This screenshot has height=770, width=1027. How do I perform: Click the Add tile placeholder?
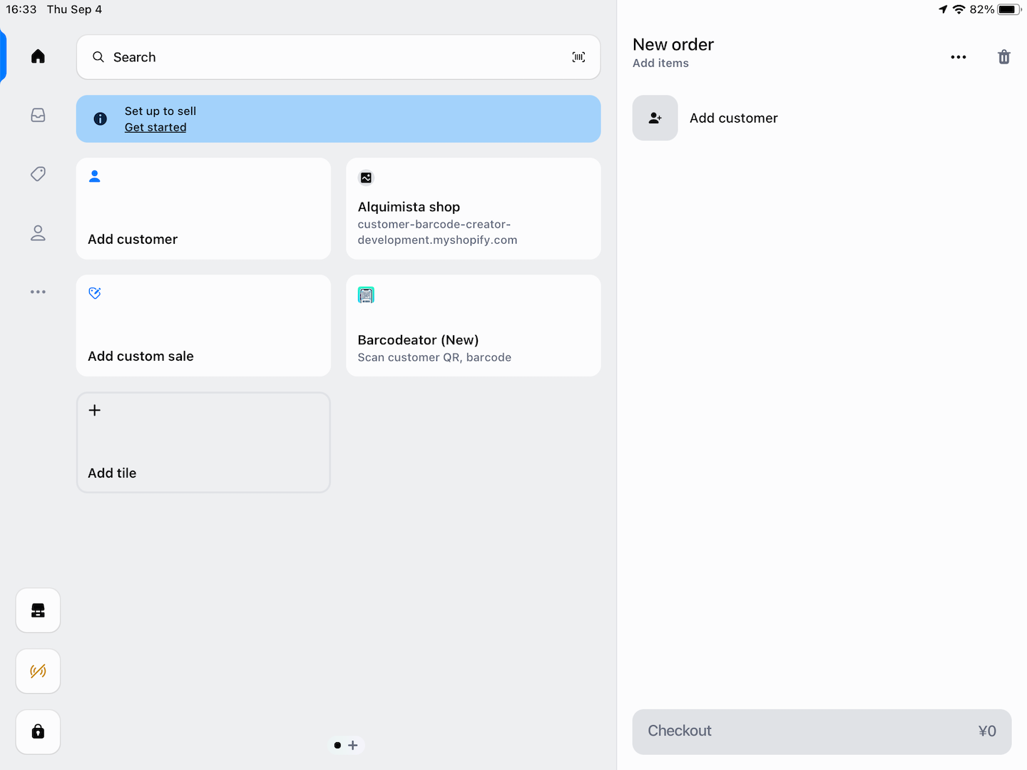coord(203,443)
